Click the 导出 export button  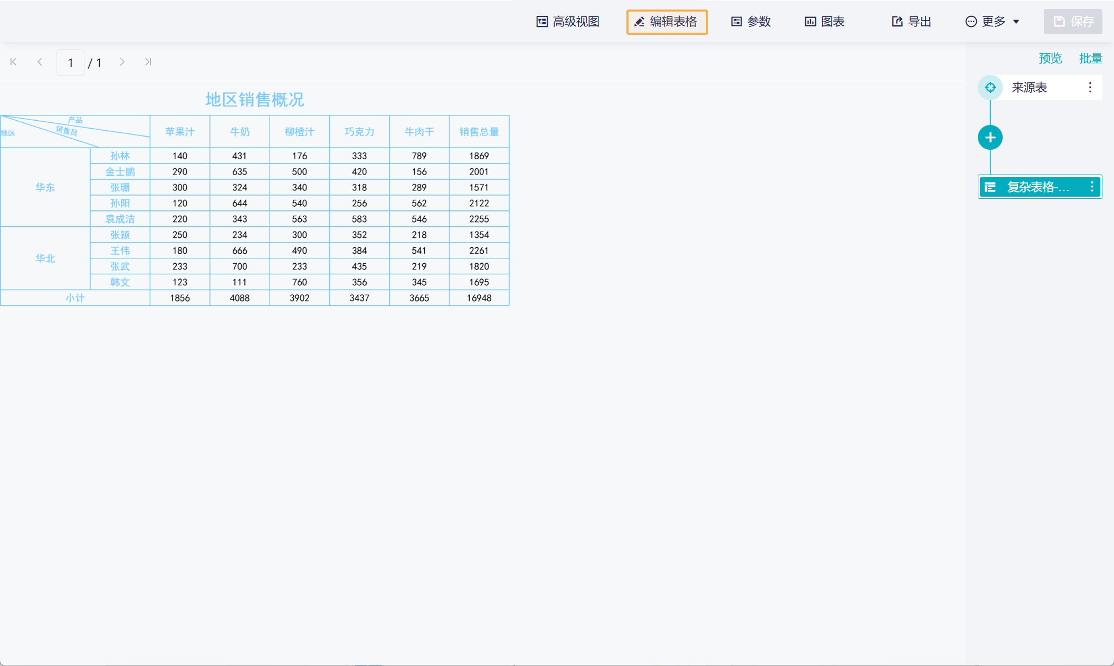911,22
